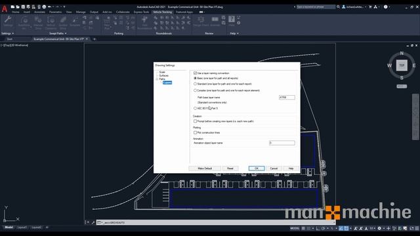Toggle Use a layer naming convention checkbox
Screen dimensions: 420x236
pos(196,73)
